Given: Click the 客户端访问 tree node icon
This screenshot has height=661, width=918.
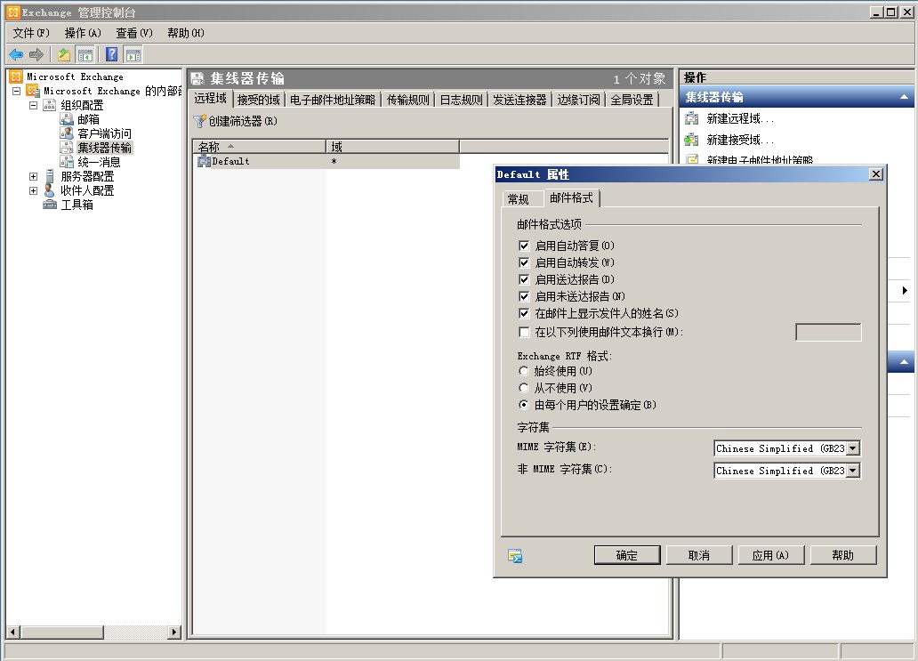Looking at the screenshot, I should 67,133.
